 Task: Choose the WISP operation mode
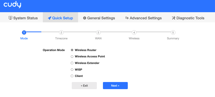pyautogui.click(x=72, y=70)
